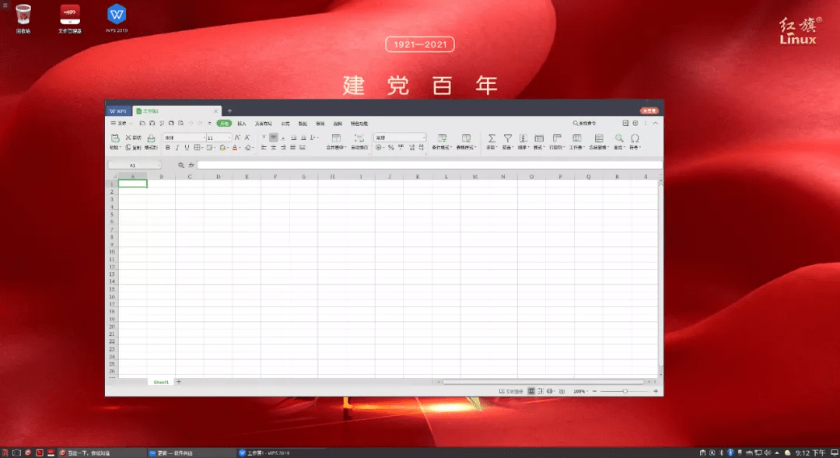Toggle italic formatting
This screenshot has height=458, width=840.
point(177,147)
